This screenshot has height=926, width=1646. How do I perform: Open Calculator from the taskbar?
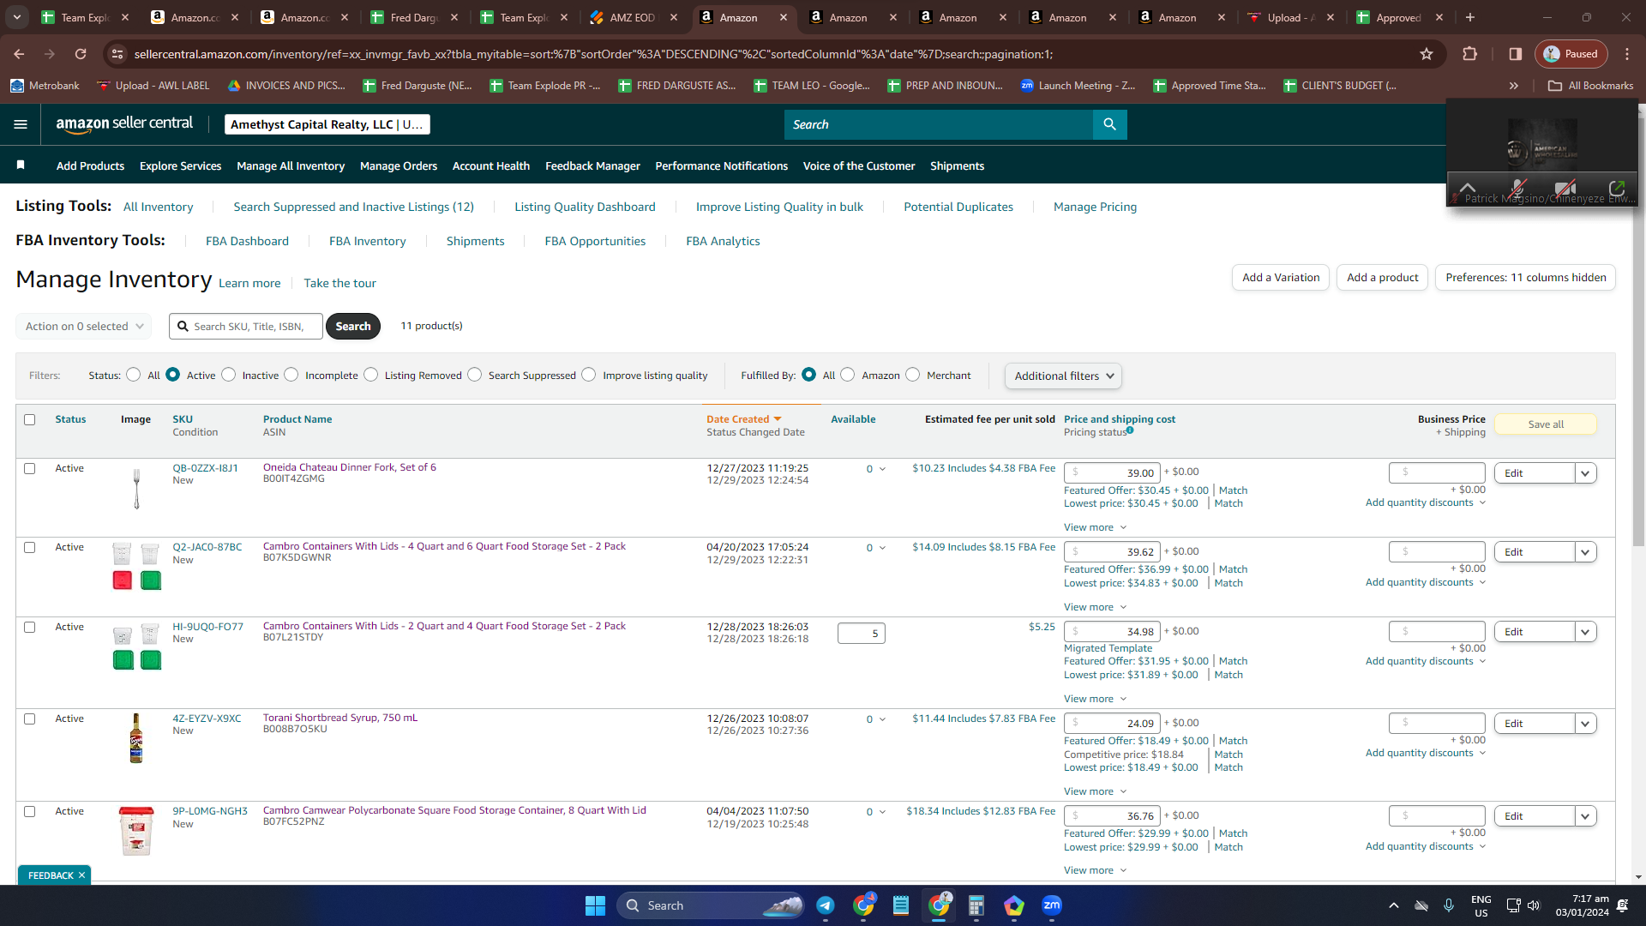click(x=976, y=905)
